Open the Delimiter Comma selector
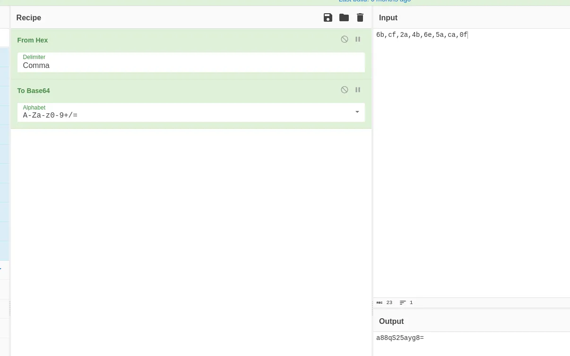This screenshot has height=356, width=570. point(191,62)
